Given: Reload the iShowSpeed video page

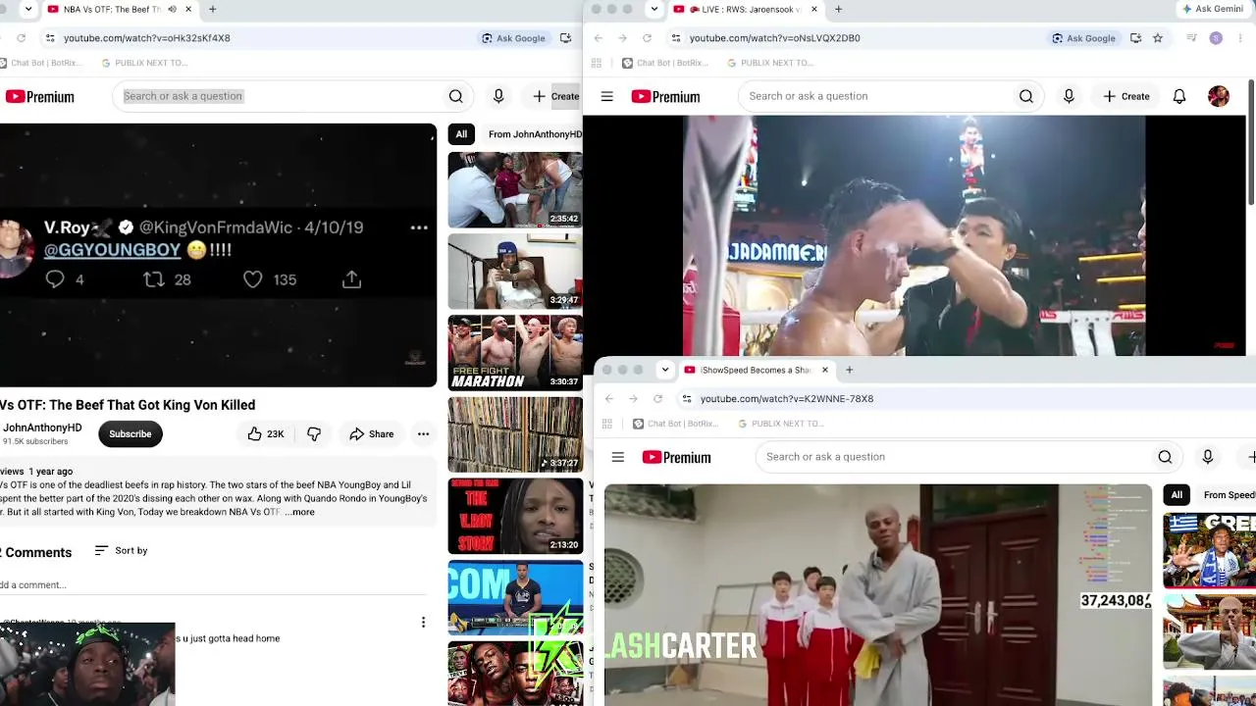Looking at the screenshot, I should click(x=657, y=398).
